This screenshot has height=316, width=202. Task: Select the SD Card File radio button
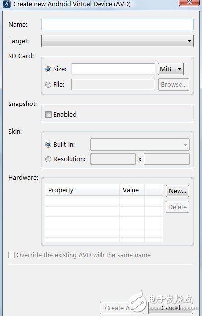click(x=48, y=85)
